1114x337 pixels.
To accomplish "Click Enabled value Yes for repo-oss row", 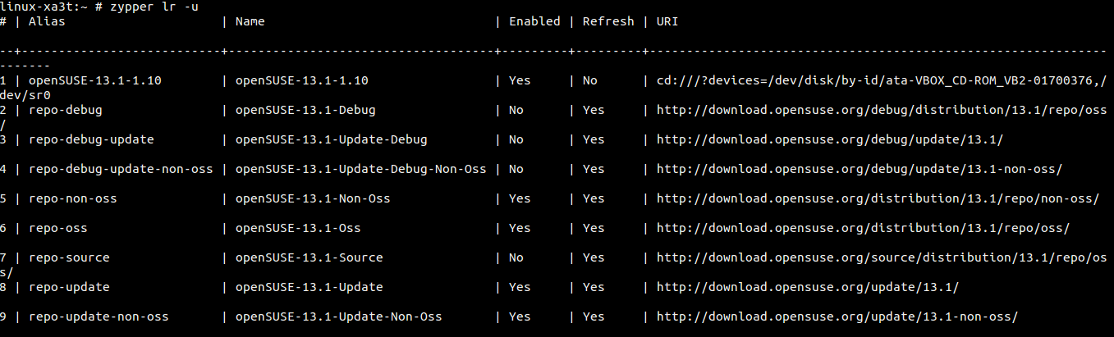I will click(520, 228).
